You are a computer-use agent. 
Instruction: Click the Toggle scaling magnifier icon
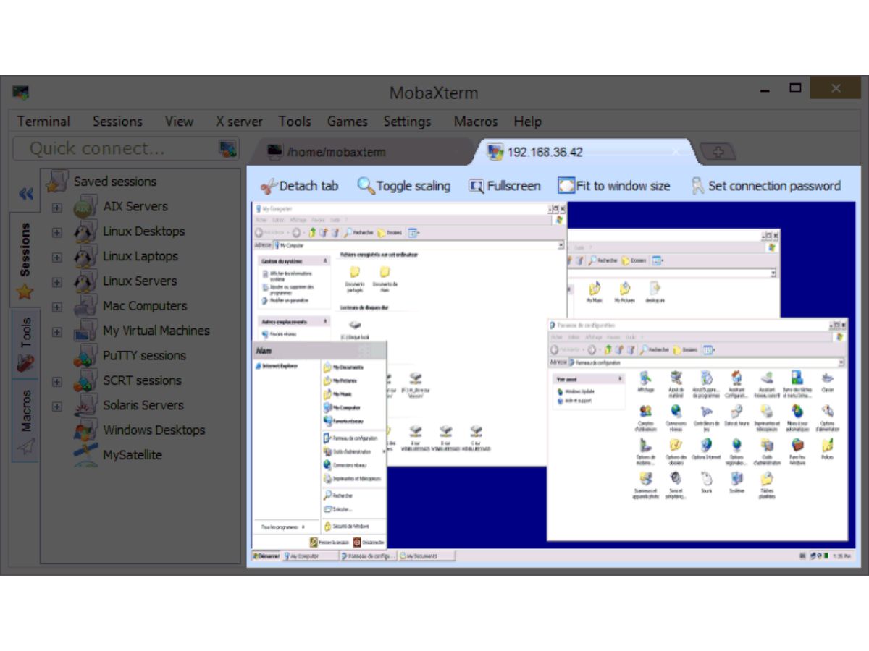tap(366, 186)
